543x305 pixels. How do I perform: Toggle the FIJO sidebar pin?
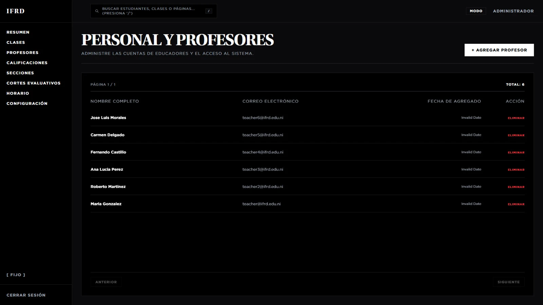(x=16, y=275)
